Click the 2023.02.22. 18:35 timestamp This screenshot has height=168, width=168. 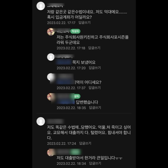pyautogui.click(x=71, y=108)
